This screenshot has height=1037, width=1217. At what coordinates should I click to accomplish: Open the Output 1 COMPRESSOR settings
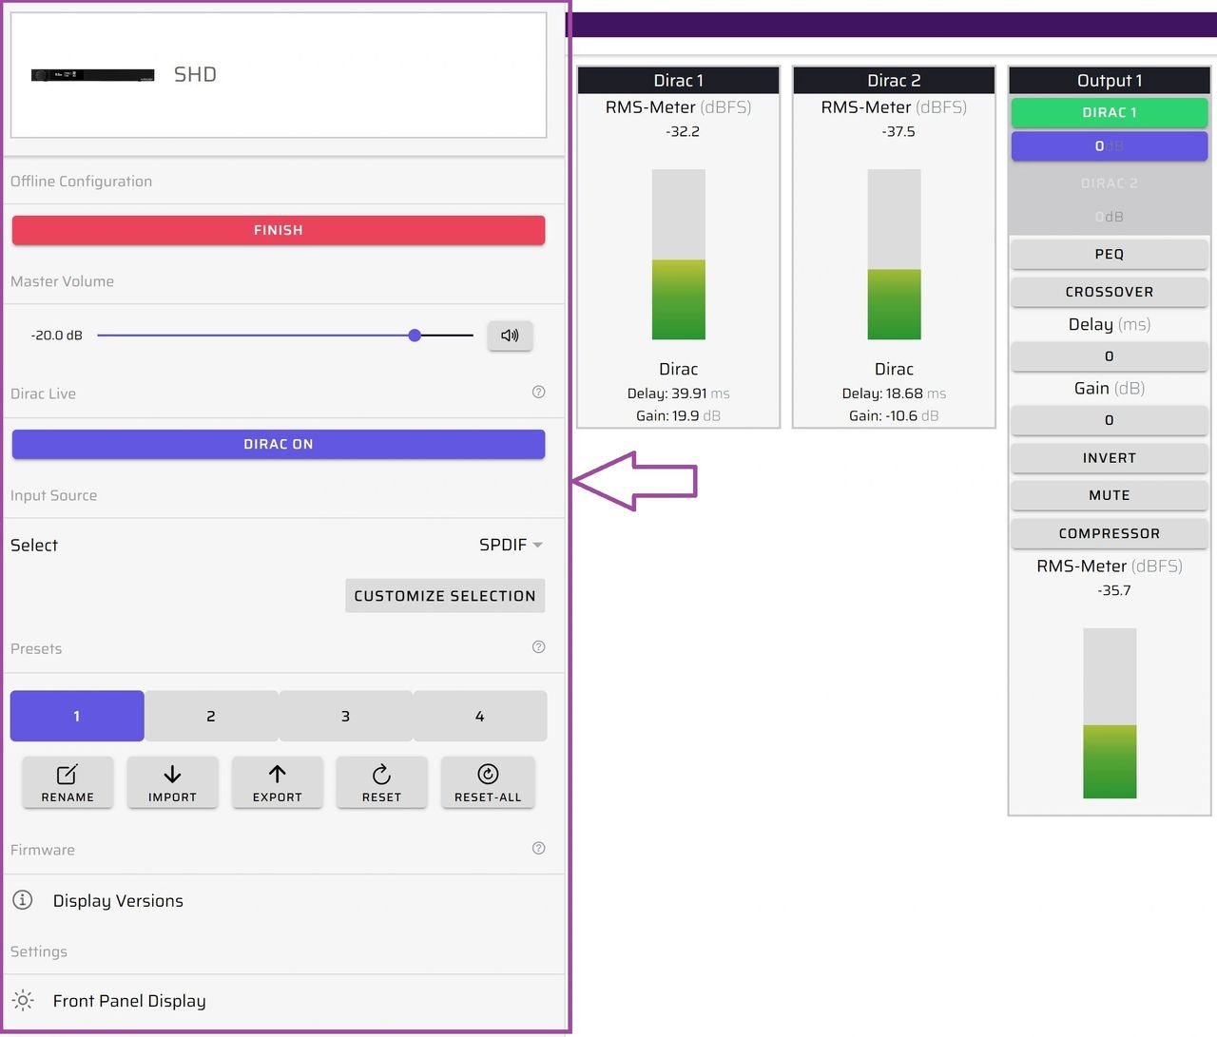tap(1109, 533)
